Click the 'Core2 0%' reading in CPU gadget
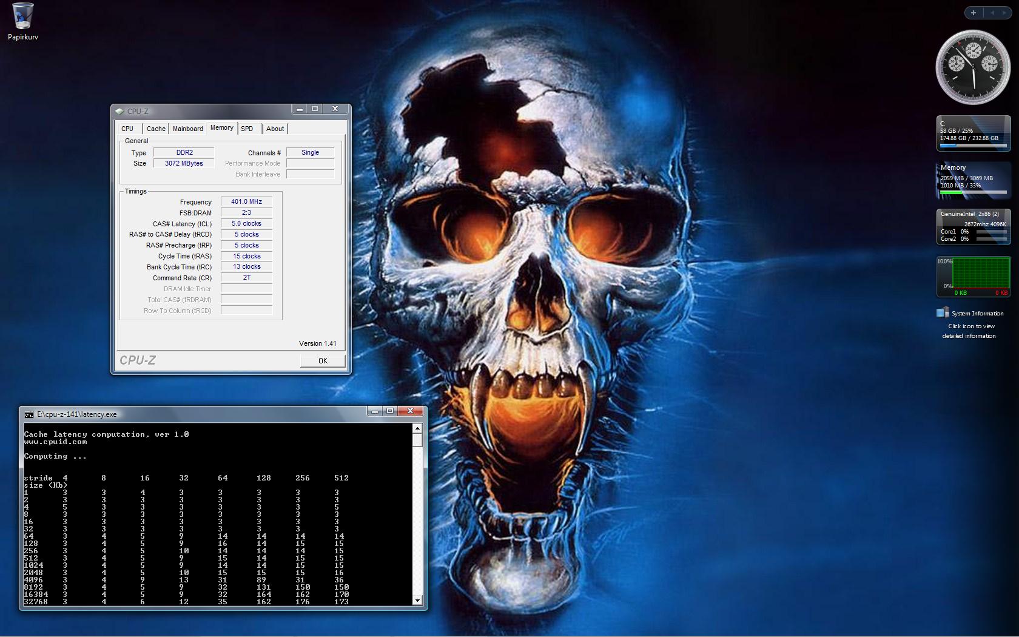 (955, 238)
